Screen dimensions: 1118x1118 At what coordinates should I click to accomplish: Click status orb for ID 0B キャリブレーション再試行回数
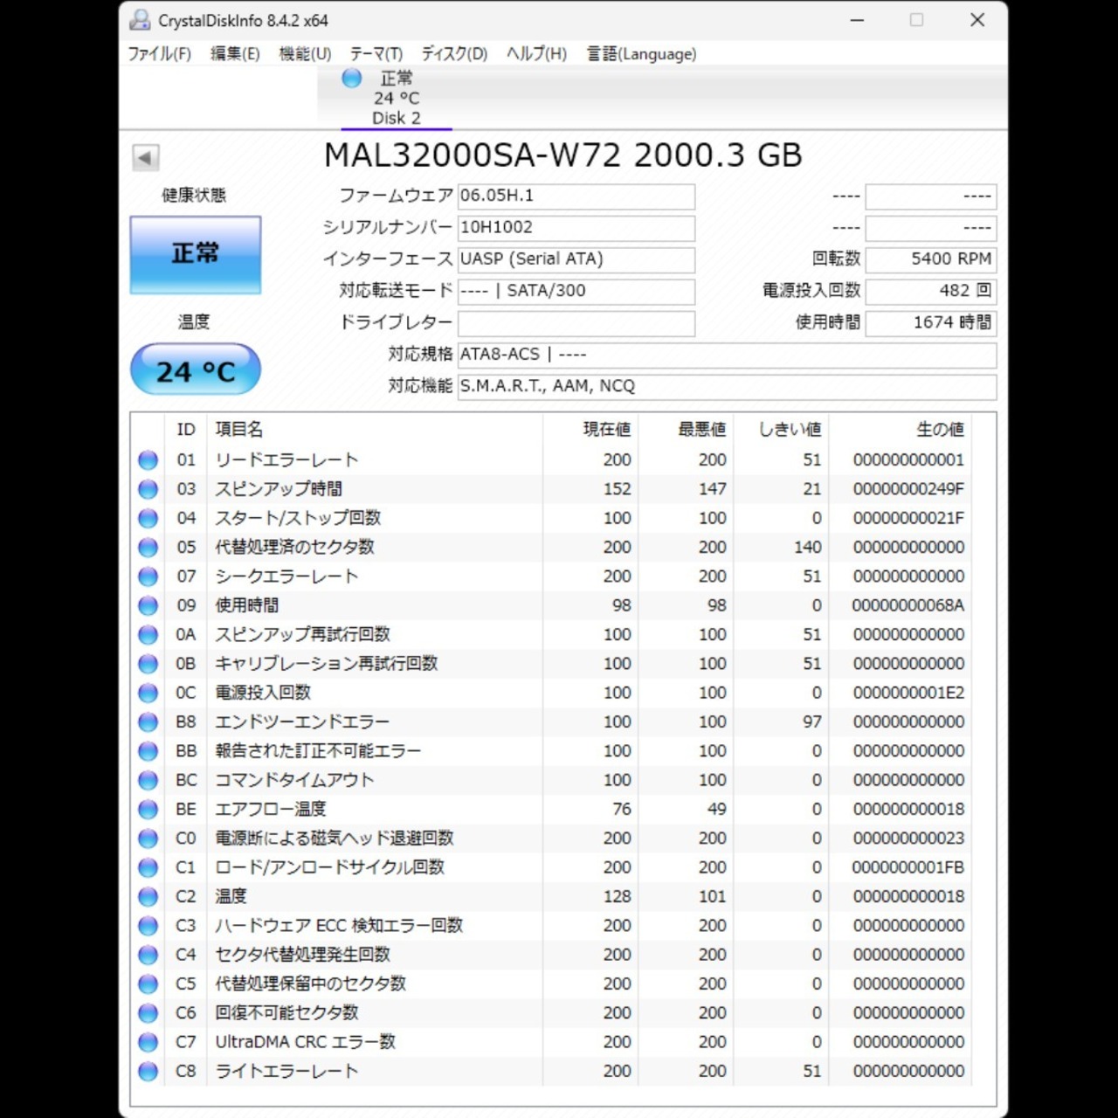click(x=148, y=664)
